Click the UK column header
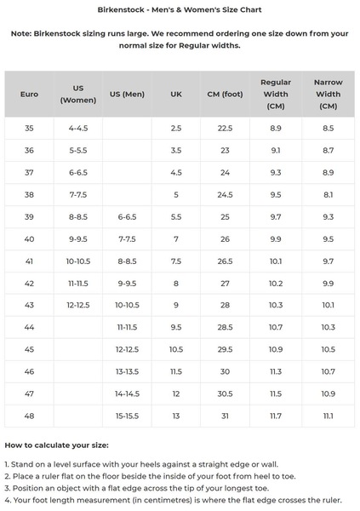 coord(176,95)
